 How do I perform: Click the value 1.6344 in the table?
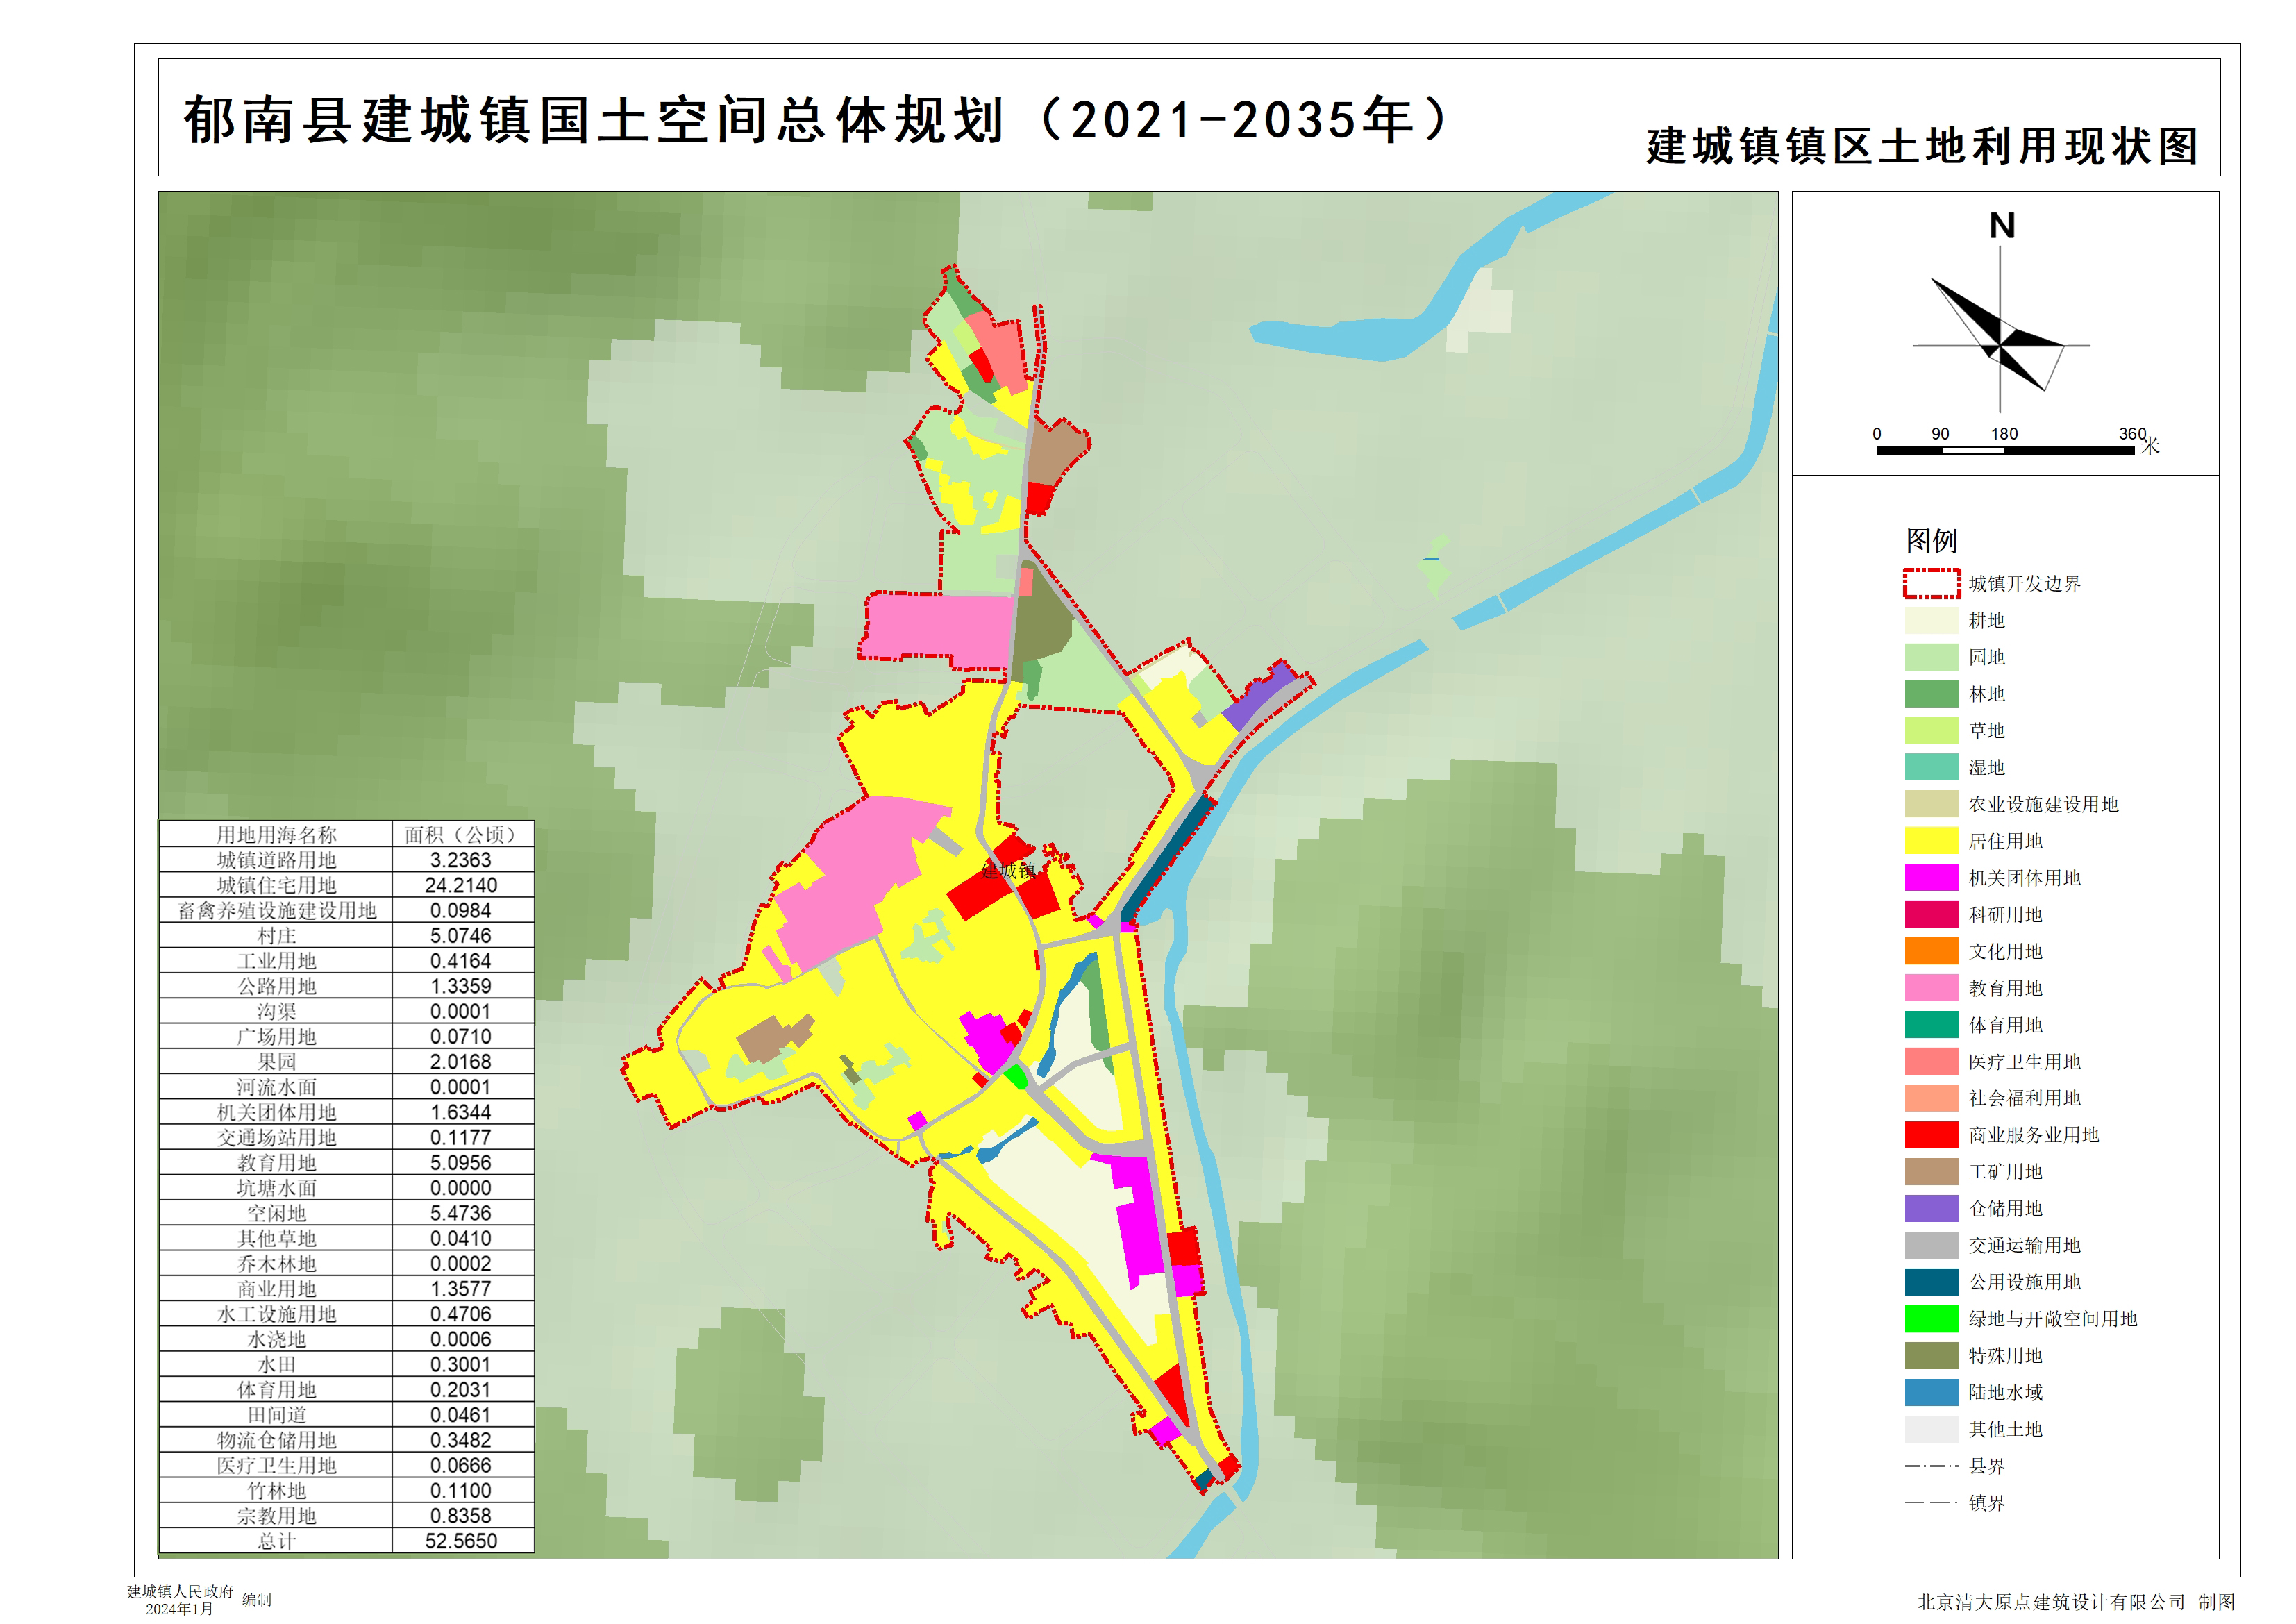(461, 1112)
